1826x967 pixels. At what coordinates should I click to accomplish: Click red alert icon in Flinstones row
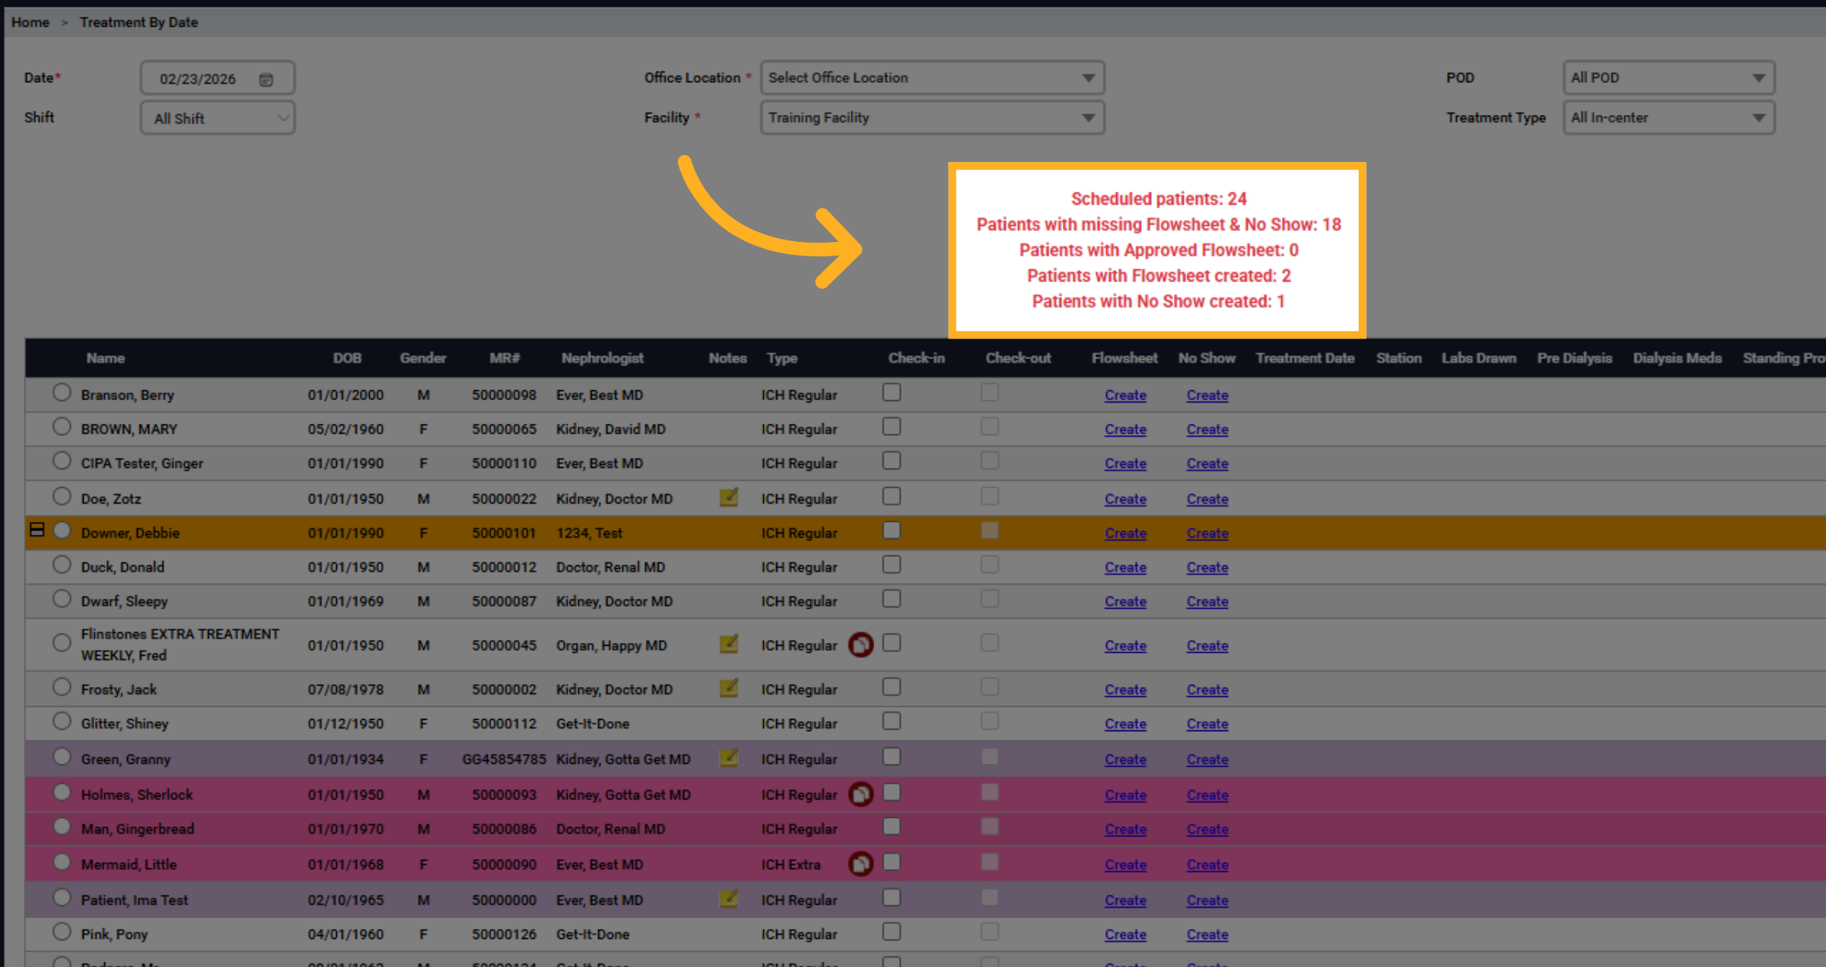click(861, 644)
